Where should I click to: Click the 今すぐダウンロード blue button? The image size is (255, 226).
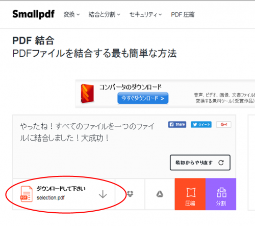click(143, 98)
